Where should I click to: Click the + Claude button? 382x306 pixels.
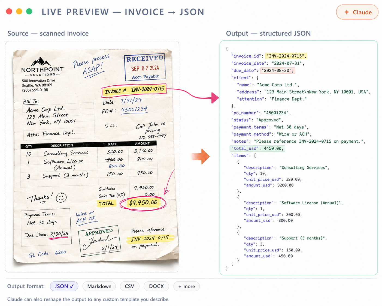point(357,12)
